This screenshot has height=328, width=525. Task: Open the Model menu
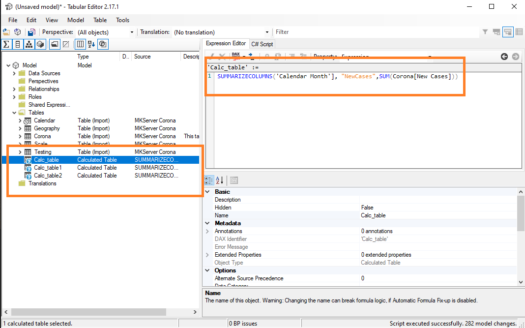tap(76, 20)
